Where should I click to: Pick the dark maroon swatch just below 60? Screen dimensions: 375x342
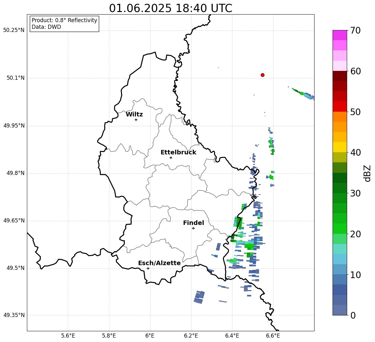(x=340, y=76)
